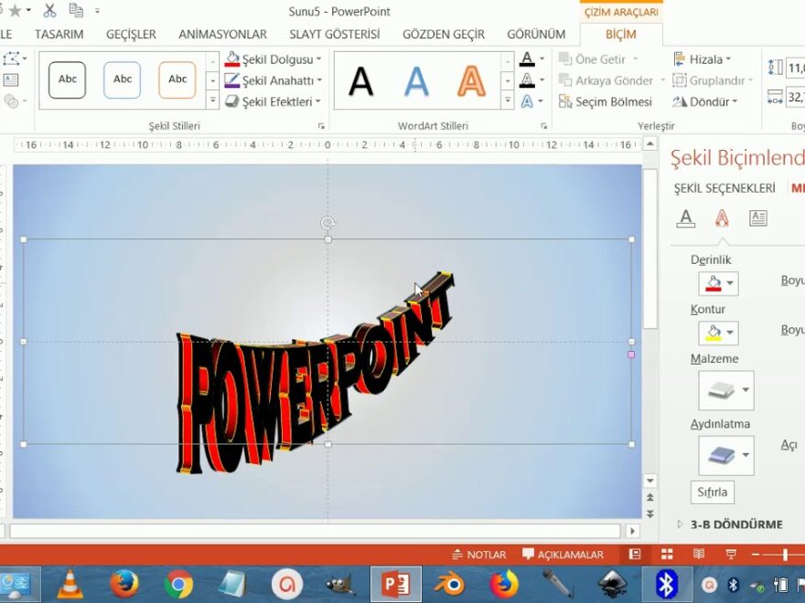The width and height of the screenshot is (805, 603).
Task: Open Inkscape from the taskbar
Action: click(x=613, y=584)
